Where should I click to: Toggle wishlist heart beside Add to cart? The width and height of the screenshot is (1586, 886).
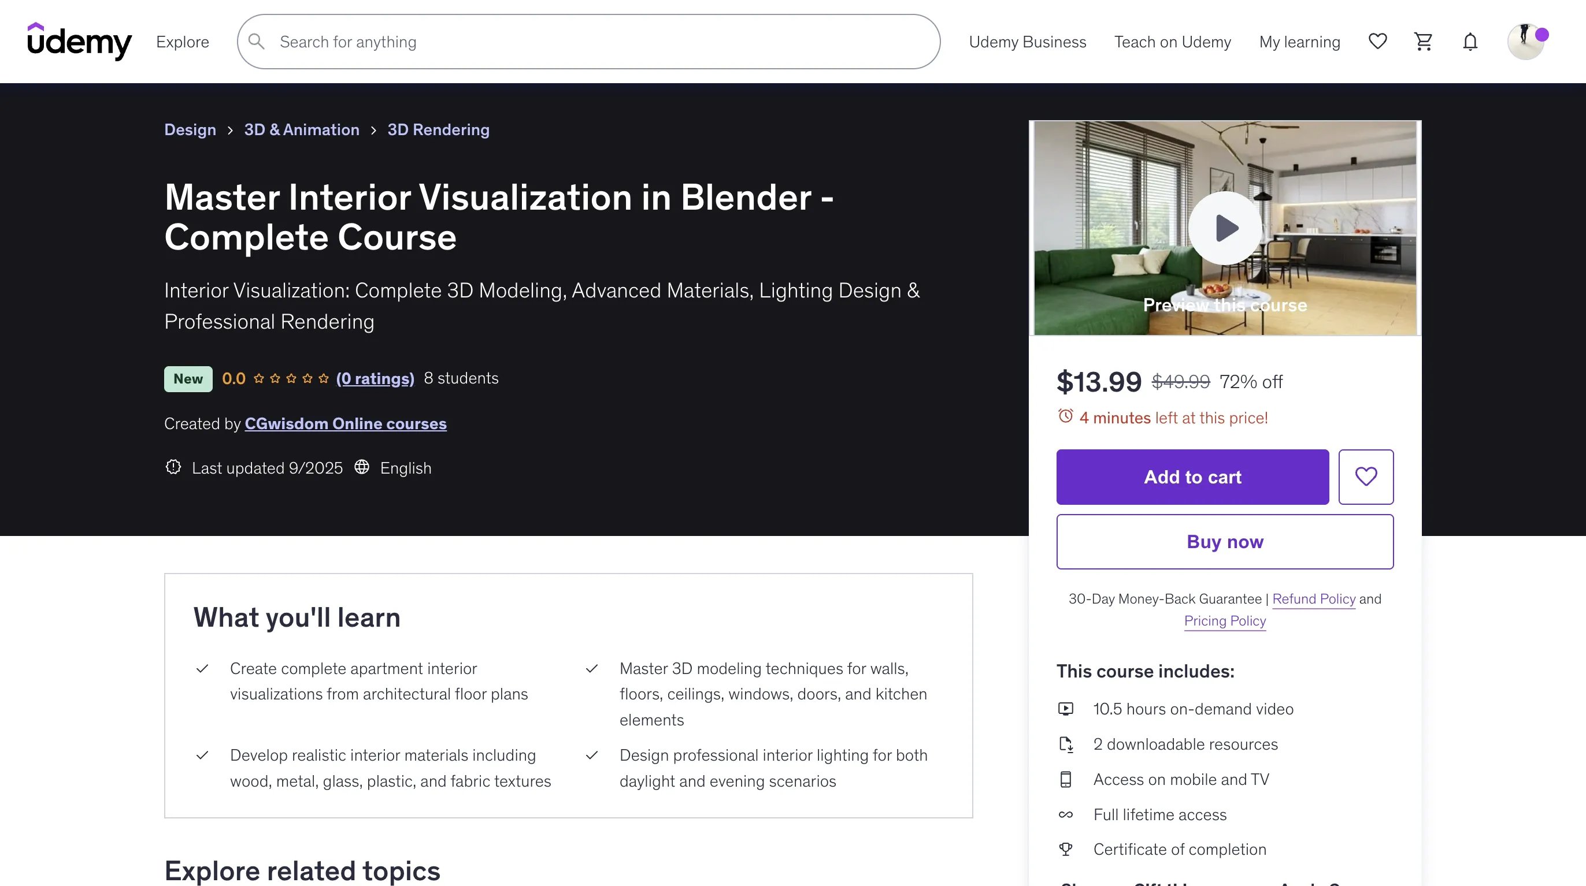click(1366, 477)
